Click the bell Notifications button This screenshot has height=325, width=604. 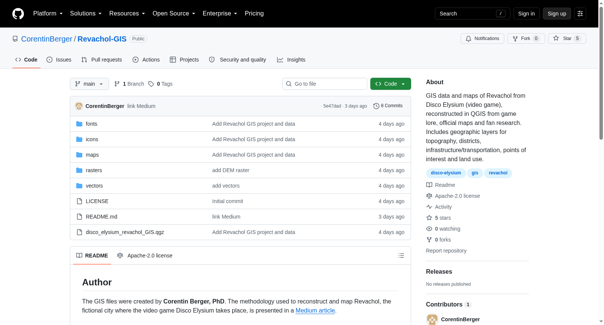(x=482, y=39)
